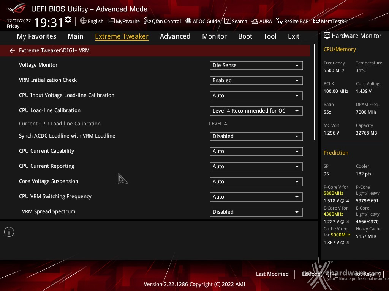Image resolution: width=389 pixels, height=291 pixels.
Task: Click the ROG logo icon
Action: point(16,8)
